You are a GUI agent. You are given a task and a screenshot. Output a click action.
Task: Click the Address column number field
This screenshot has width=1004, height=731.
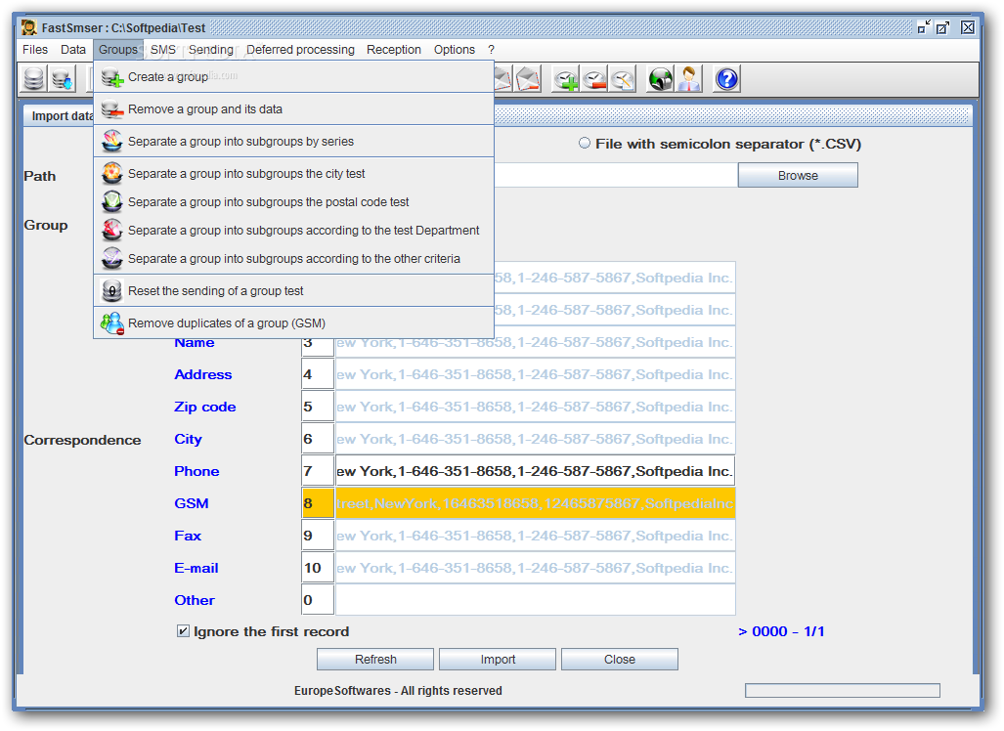318,374
